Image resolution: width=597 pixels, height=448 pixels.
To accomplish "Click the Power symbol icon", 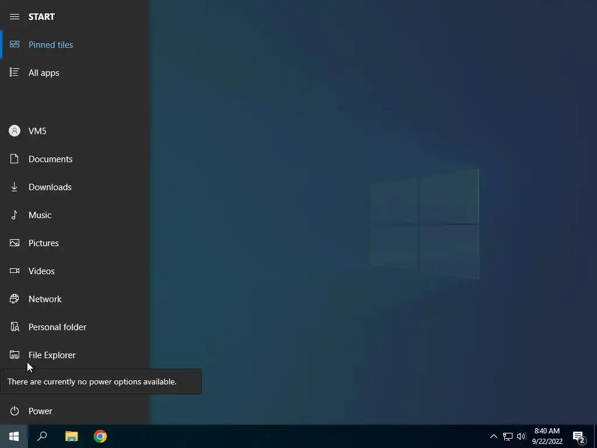I will click(x=15, y=411).
